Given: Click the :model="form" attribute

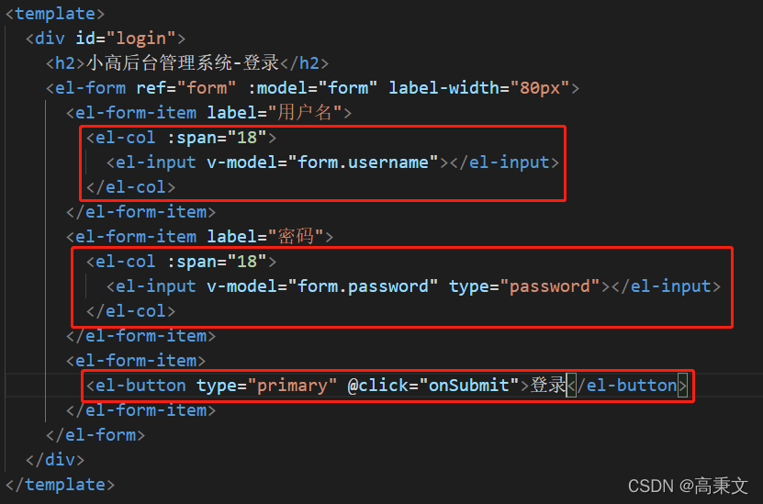Looking at the screenshot, I should 312,88.
